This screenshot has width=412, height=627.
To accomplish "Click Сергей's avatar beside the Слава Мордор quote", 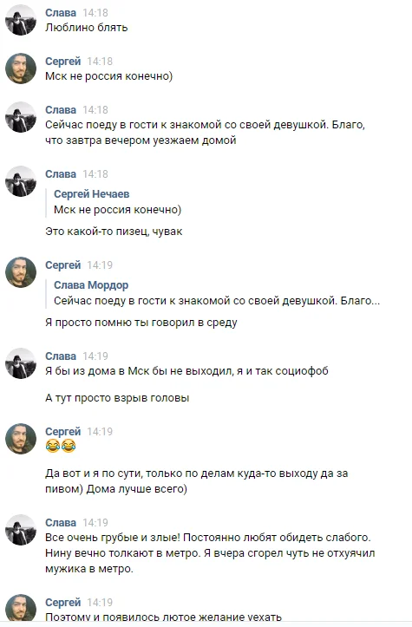I will coord(21,272).
